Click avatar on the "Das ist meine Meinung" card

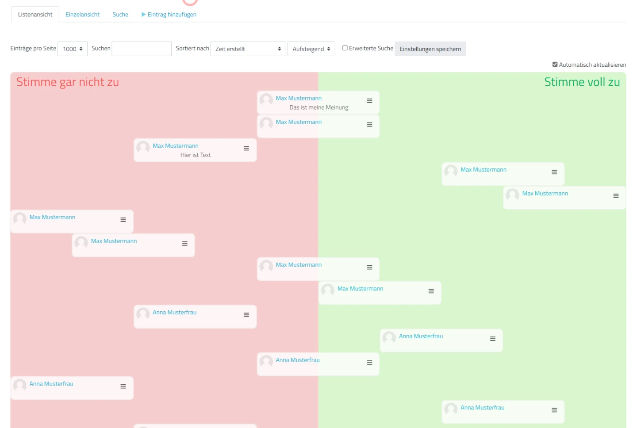[x=266, y=99]
